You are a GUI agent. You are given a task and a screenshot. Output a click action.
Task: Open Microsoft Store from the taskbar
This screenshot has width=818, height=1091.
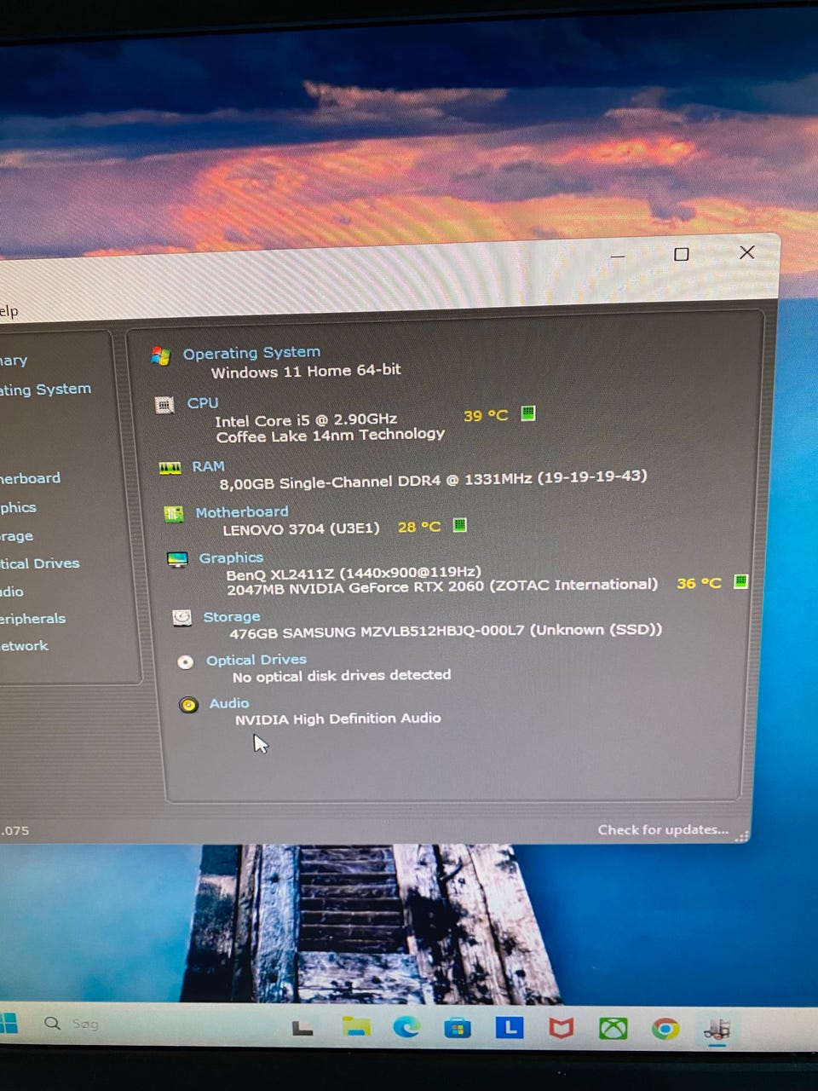pos(458,1029)
